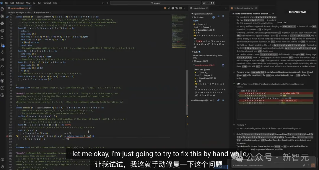This screenshot has height=170, width=319.
Task: Collapse the Messages section in InfoView
Action: (x=193, y=61)
